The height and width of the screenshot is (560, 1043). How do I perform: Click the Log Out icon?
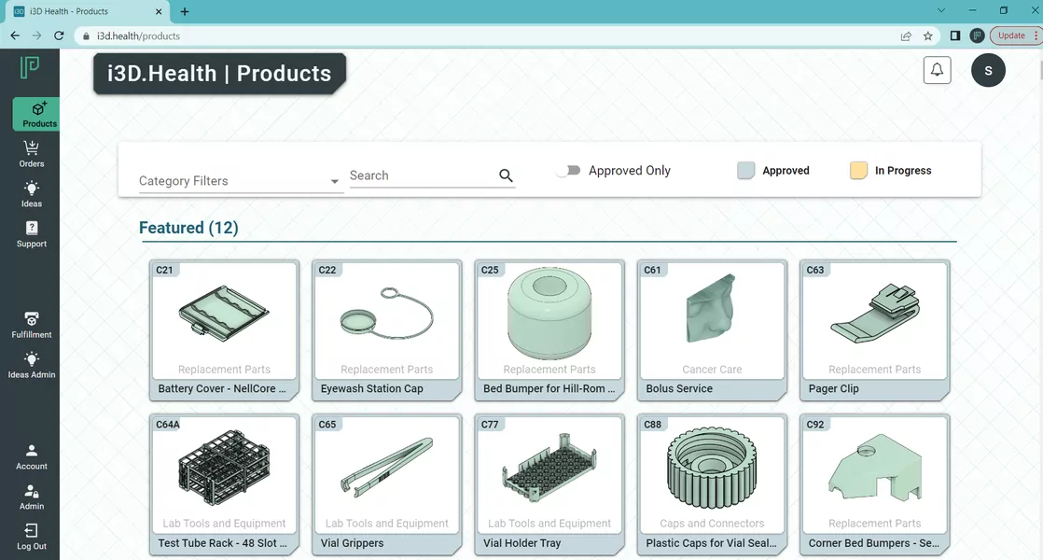32,530
